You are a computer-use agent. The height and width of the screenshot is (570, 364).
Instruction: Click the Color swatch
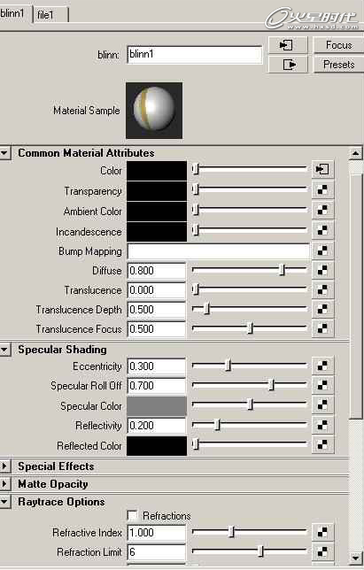click(157, 171)
